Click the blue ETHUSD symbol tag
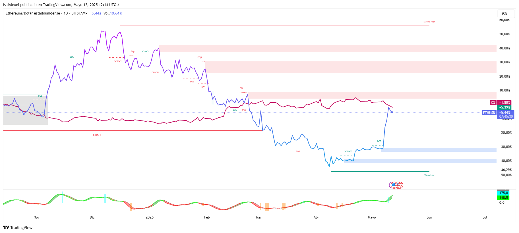 (489, 113)
